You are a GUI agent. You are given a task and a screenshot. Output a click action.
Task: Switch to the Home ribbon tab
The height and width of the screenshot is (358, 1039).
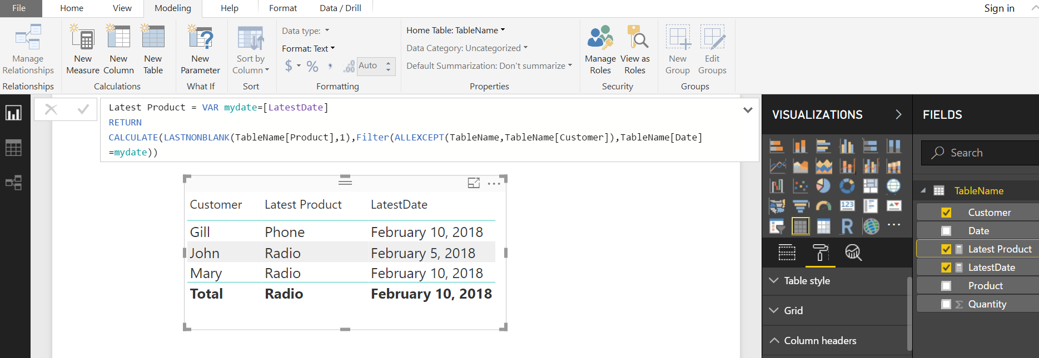click(x=72, y=8)
